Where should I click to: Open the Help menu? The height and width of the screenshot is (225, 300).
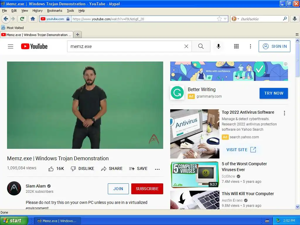coord(82,11)
